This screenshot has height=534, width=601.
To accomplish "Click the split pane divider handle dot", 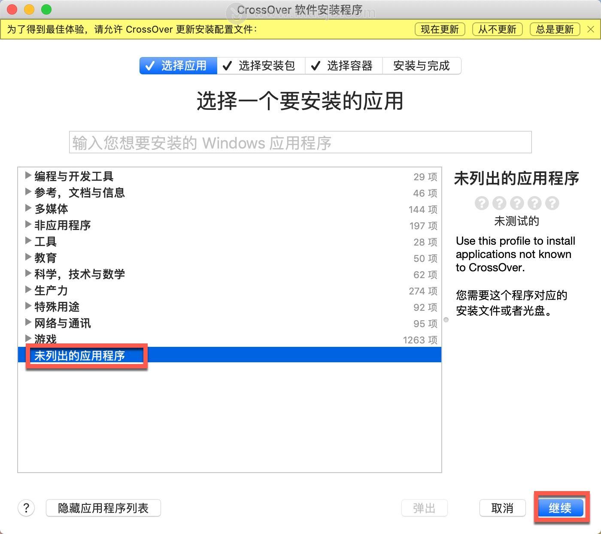I will [446, 320].
